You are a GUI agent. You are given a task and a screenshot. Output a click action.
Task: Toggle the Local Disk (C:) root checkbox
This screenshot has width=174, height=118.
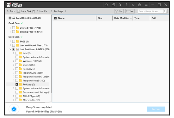coord(10,18)
